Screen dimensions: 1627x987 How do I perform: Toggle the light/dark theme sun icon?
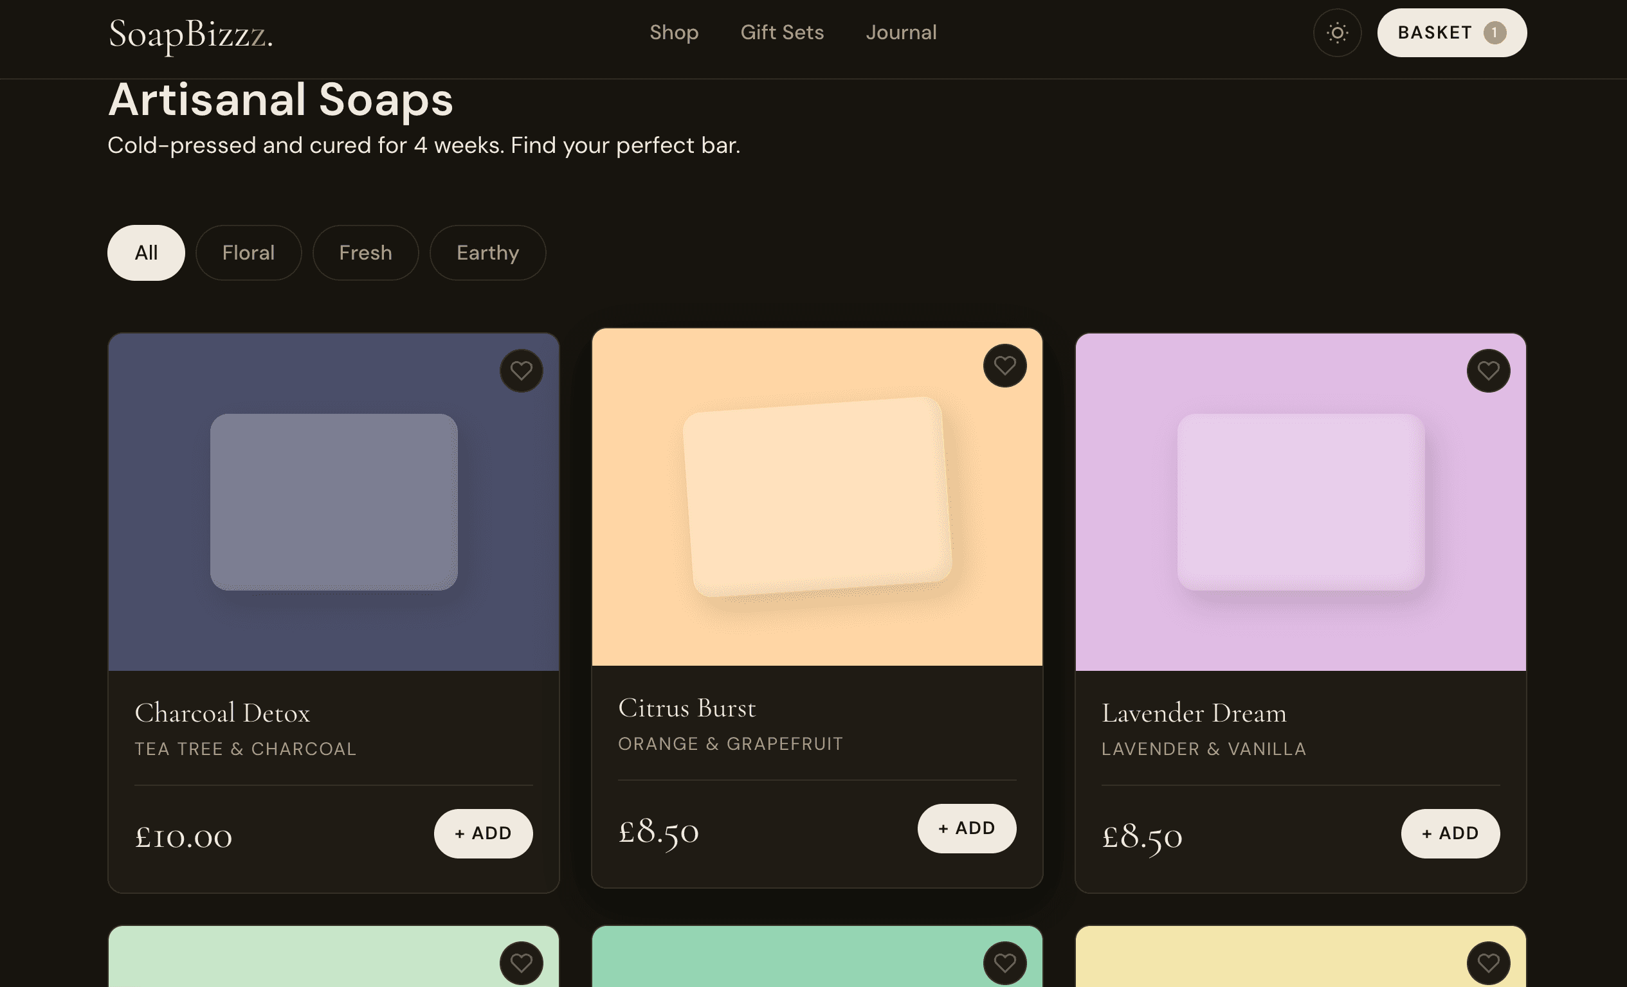pyautogui.click(x=1337, y=32)
